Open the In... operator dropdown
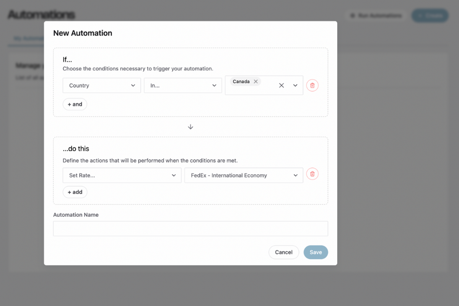Image resolution: width=459 pixels, height=306 pixels. [183, 85]
